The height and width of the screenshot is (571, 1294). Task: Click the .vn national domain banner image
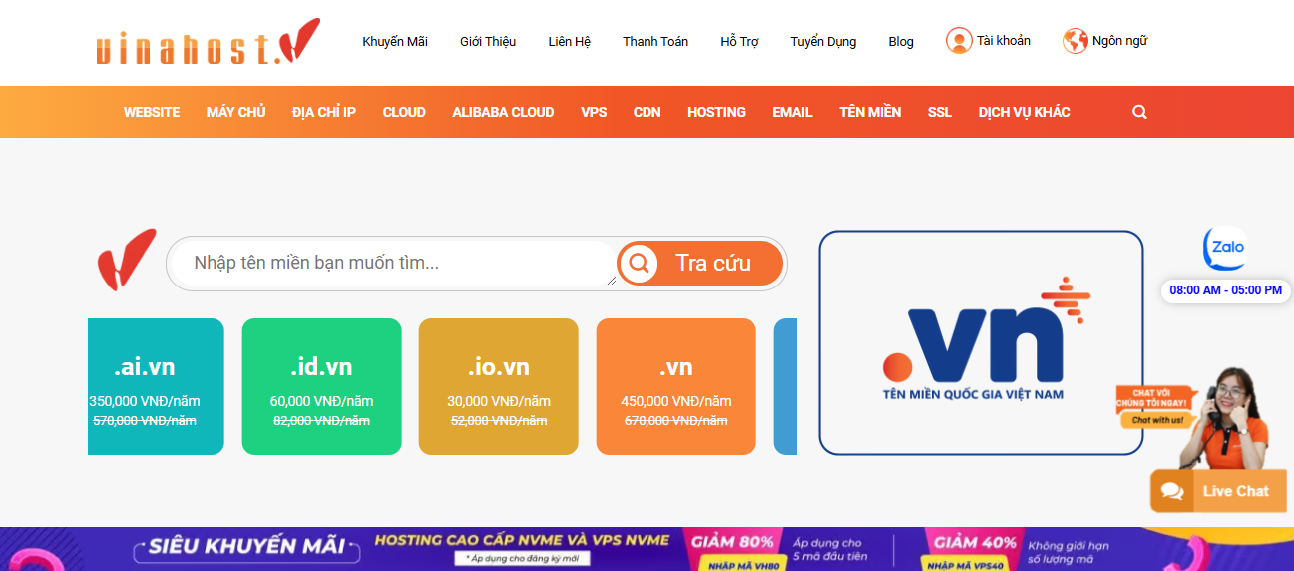point(981,342)
